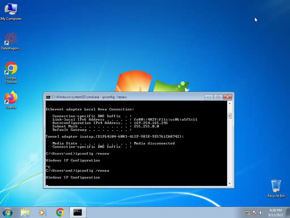The image size is (290, 218).
Task: Click the '^C' line in the console
Action: point(48,167)
